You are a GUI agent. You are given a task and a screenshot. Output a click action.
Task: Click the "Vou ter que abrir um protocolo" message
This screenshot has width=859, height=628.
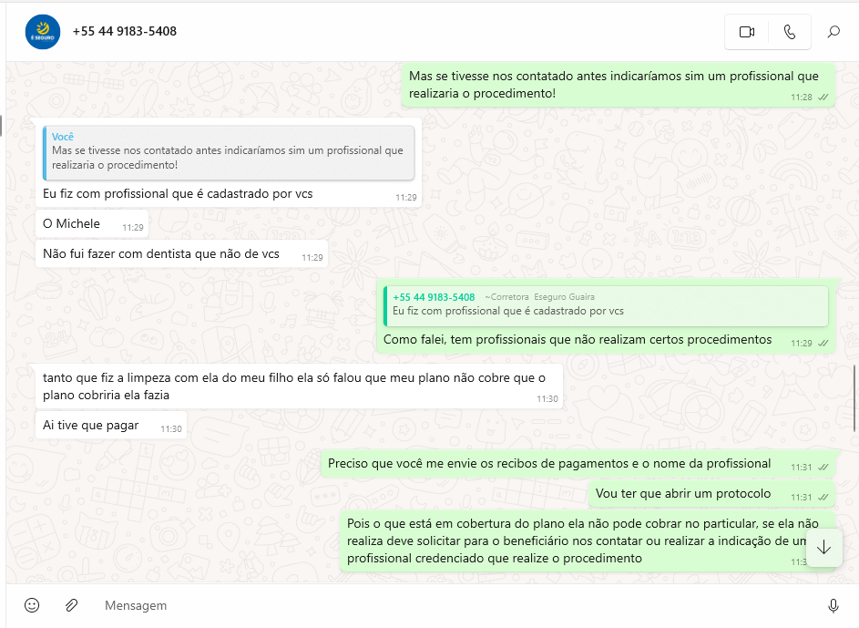coord(683,494)
